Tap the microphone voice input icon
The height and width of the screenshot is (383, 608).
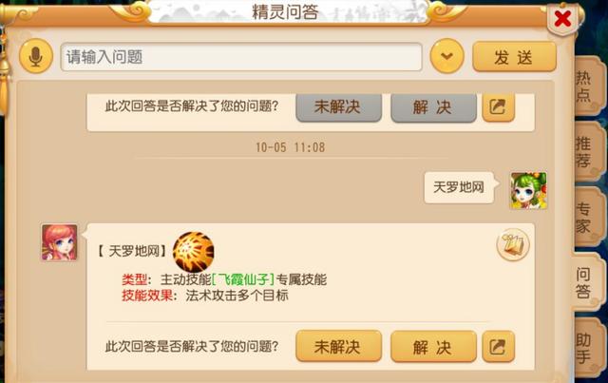tap(36, 56)
